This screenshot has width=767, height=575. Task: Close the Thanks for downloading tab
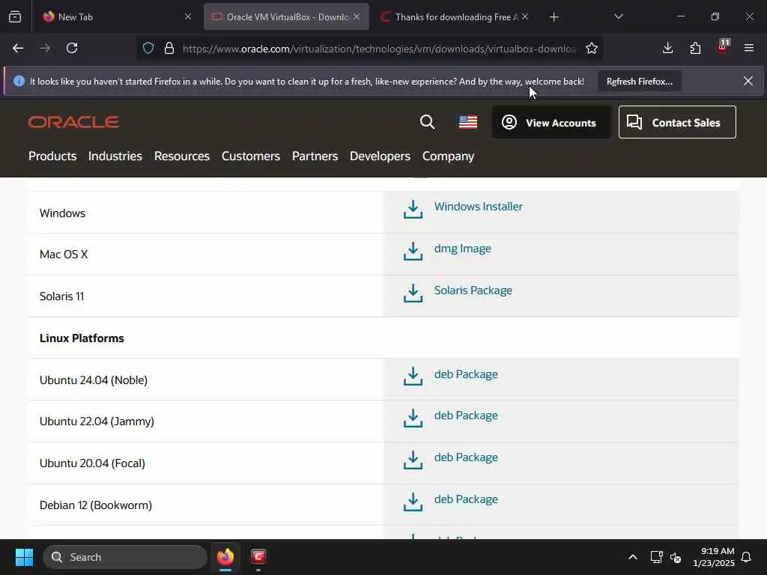click(x=525, y=17)
